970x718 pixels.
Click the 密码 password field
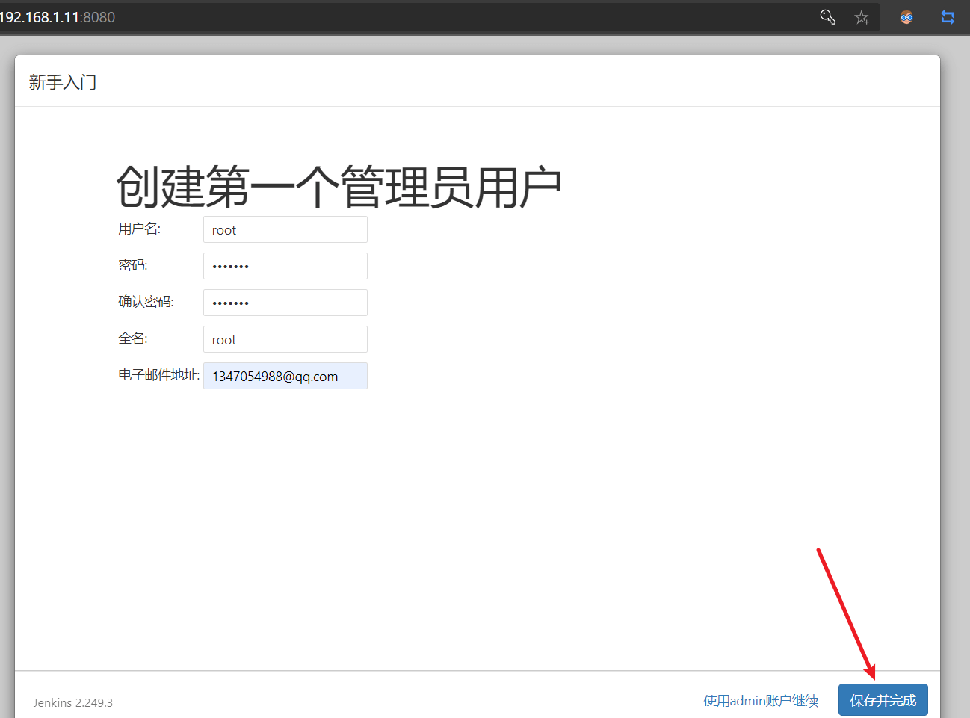click(x=285, y=266)
